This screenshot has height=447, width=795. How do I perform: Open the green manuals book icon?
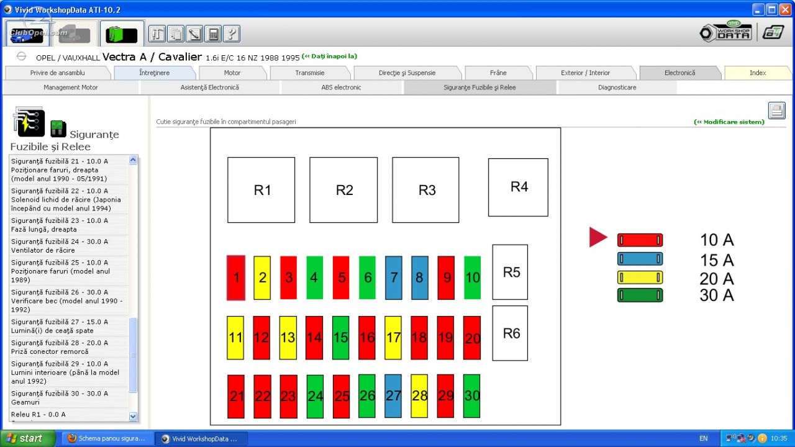(x=122, y=34)
